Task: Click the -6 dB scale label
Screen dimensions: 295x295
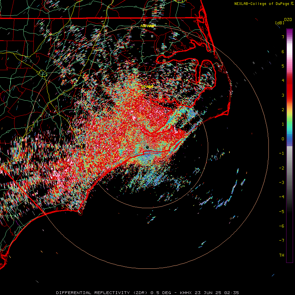Action: coord(282,226)
